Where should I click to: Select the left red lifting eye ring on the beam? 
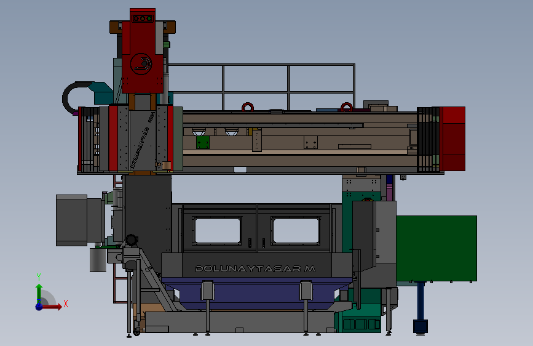(248, 107)
